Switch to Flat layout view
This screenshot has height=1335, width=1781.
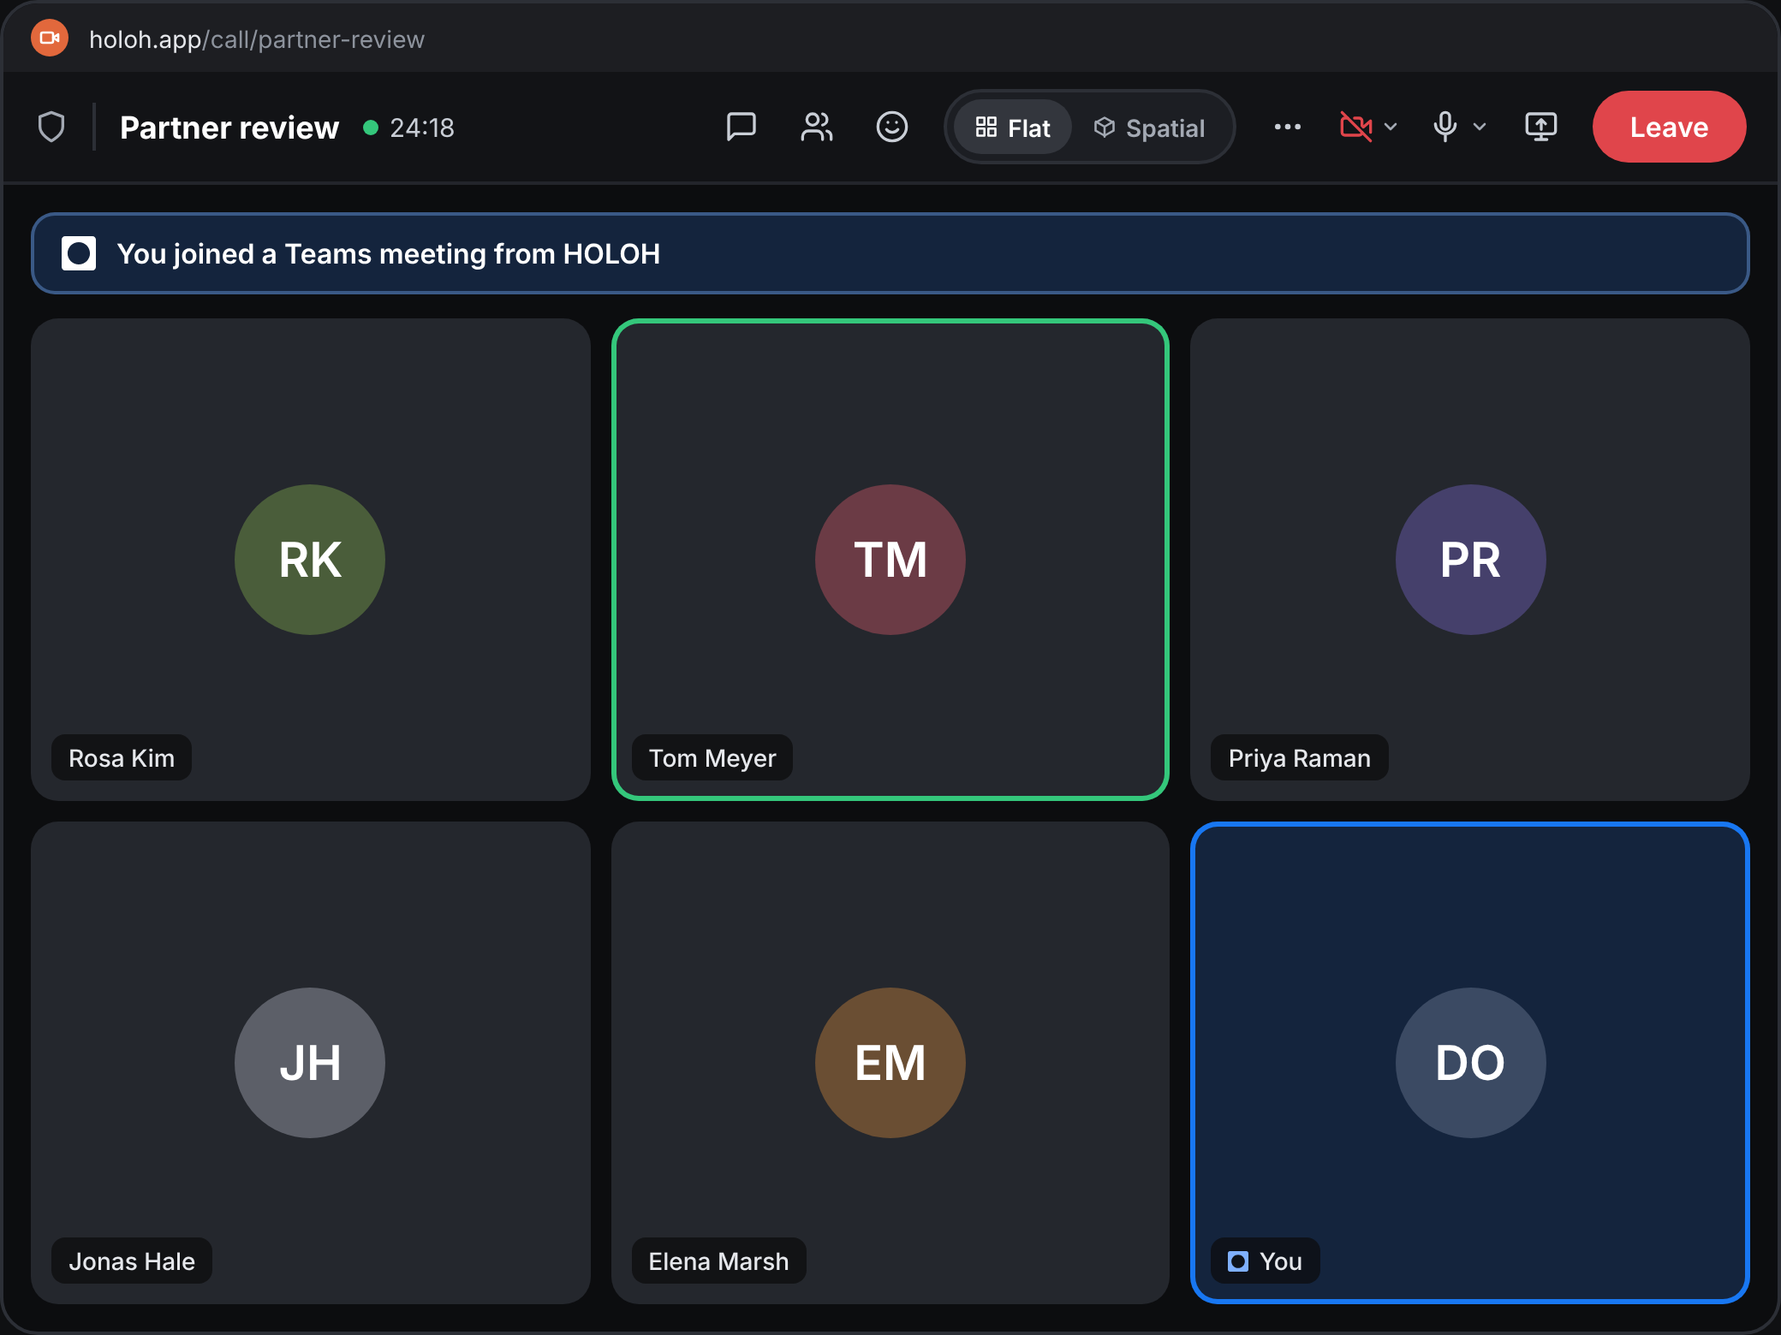[1012, 128]
